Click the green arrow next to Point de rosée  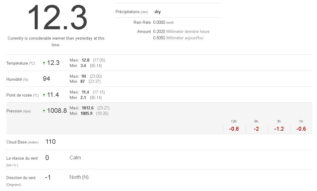(44, 95)
